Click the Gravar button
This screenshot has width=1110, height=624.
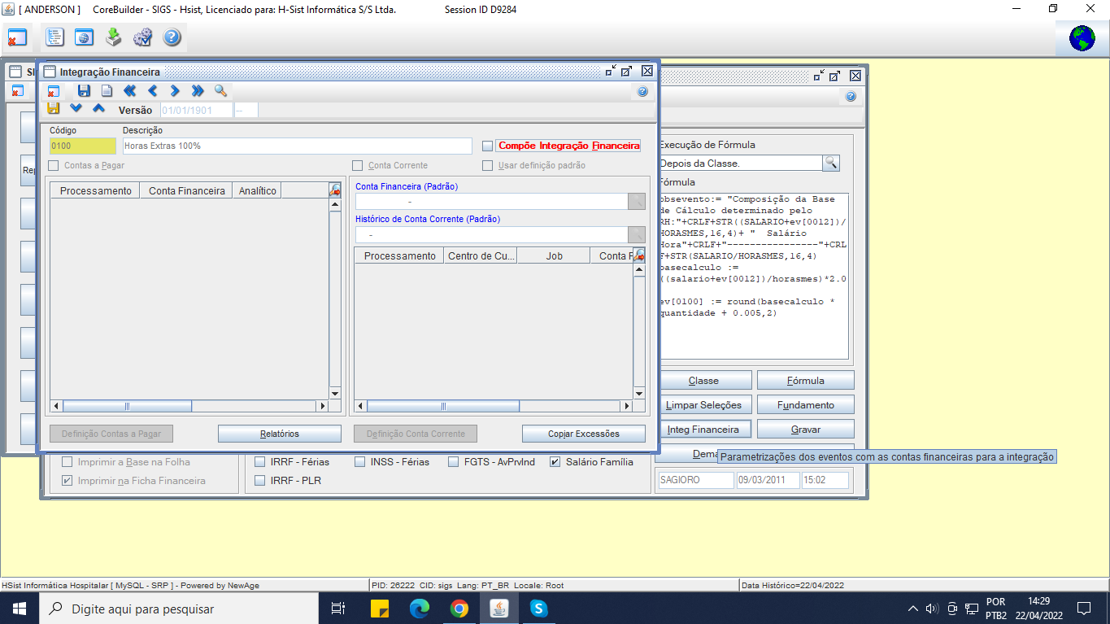click(x=806, y=429)
